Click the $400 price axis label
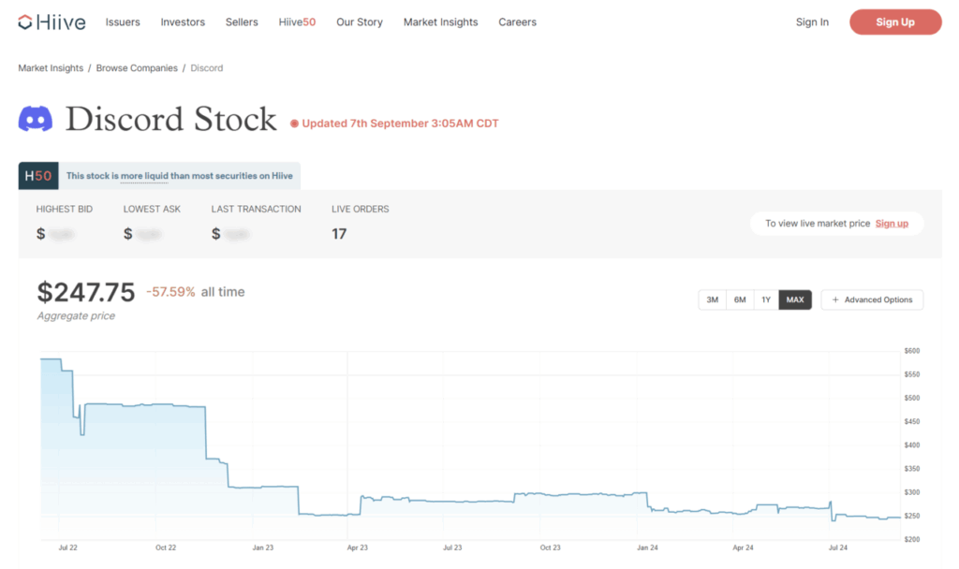Image resolution: width=959 pixels, height=569 pixels. 912,445
